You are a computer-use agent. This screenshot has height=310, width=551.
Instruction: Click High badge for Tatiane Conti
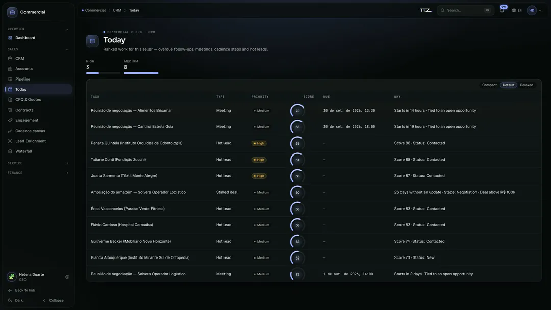click(x=259, y=160)
